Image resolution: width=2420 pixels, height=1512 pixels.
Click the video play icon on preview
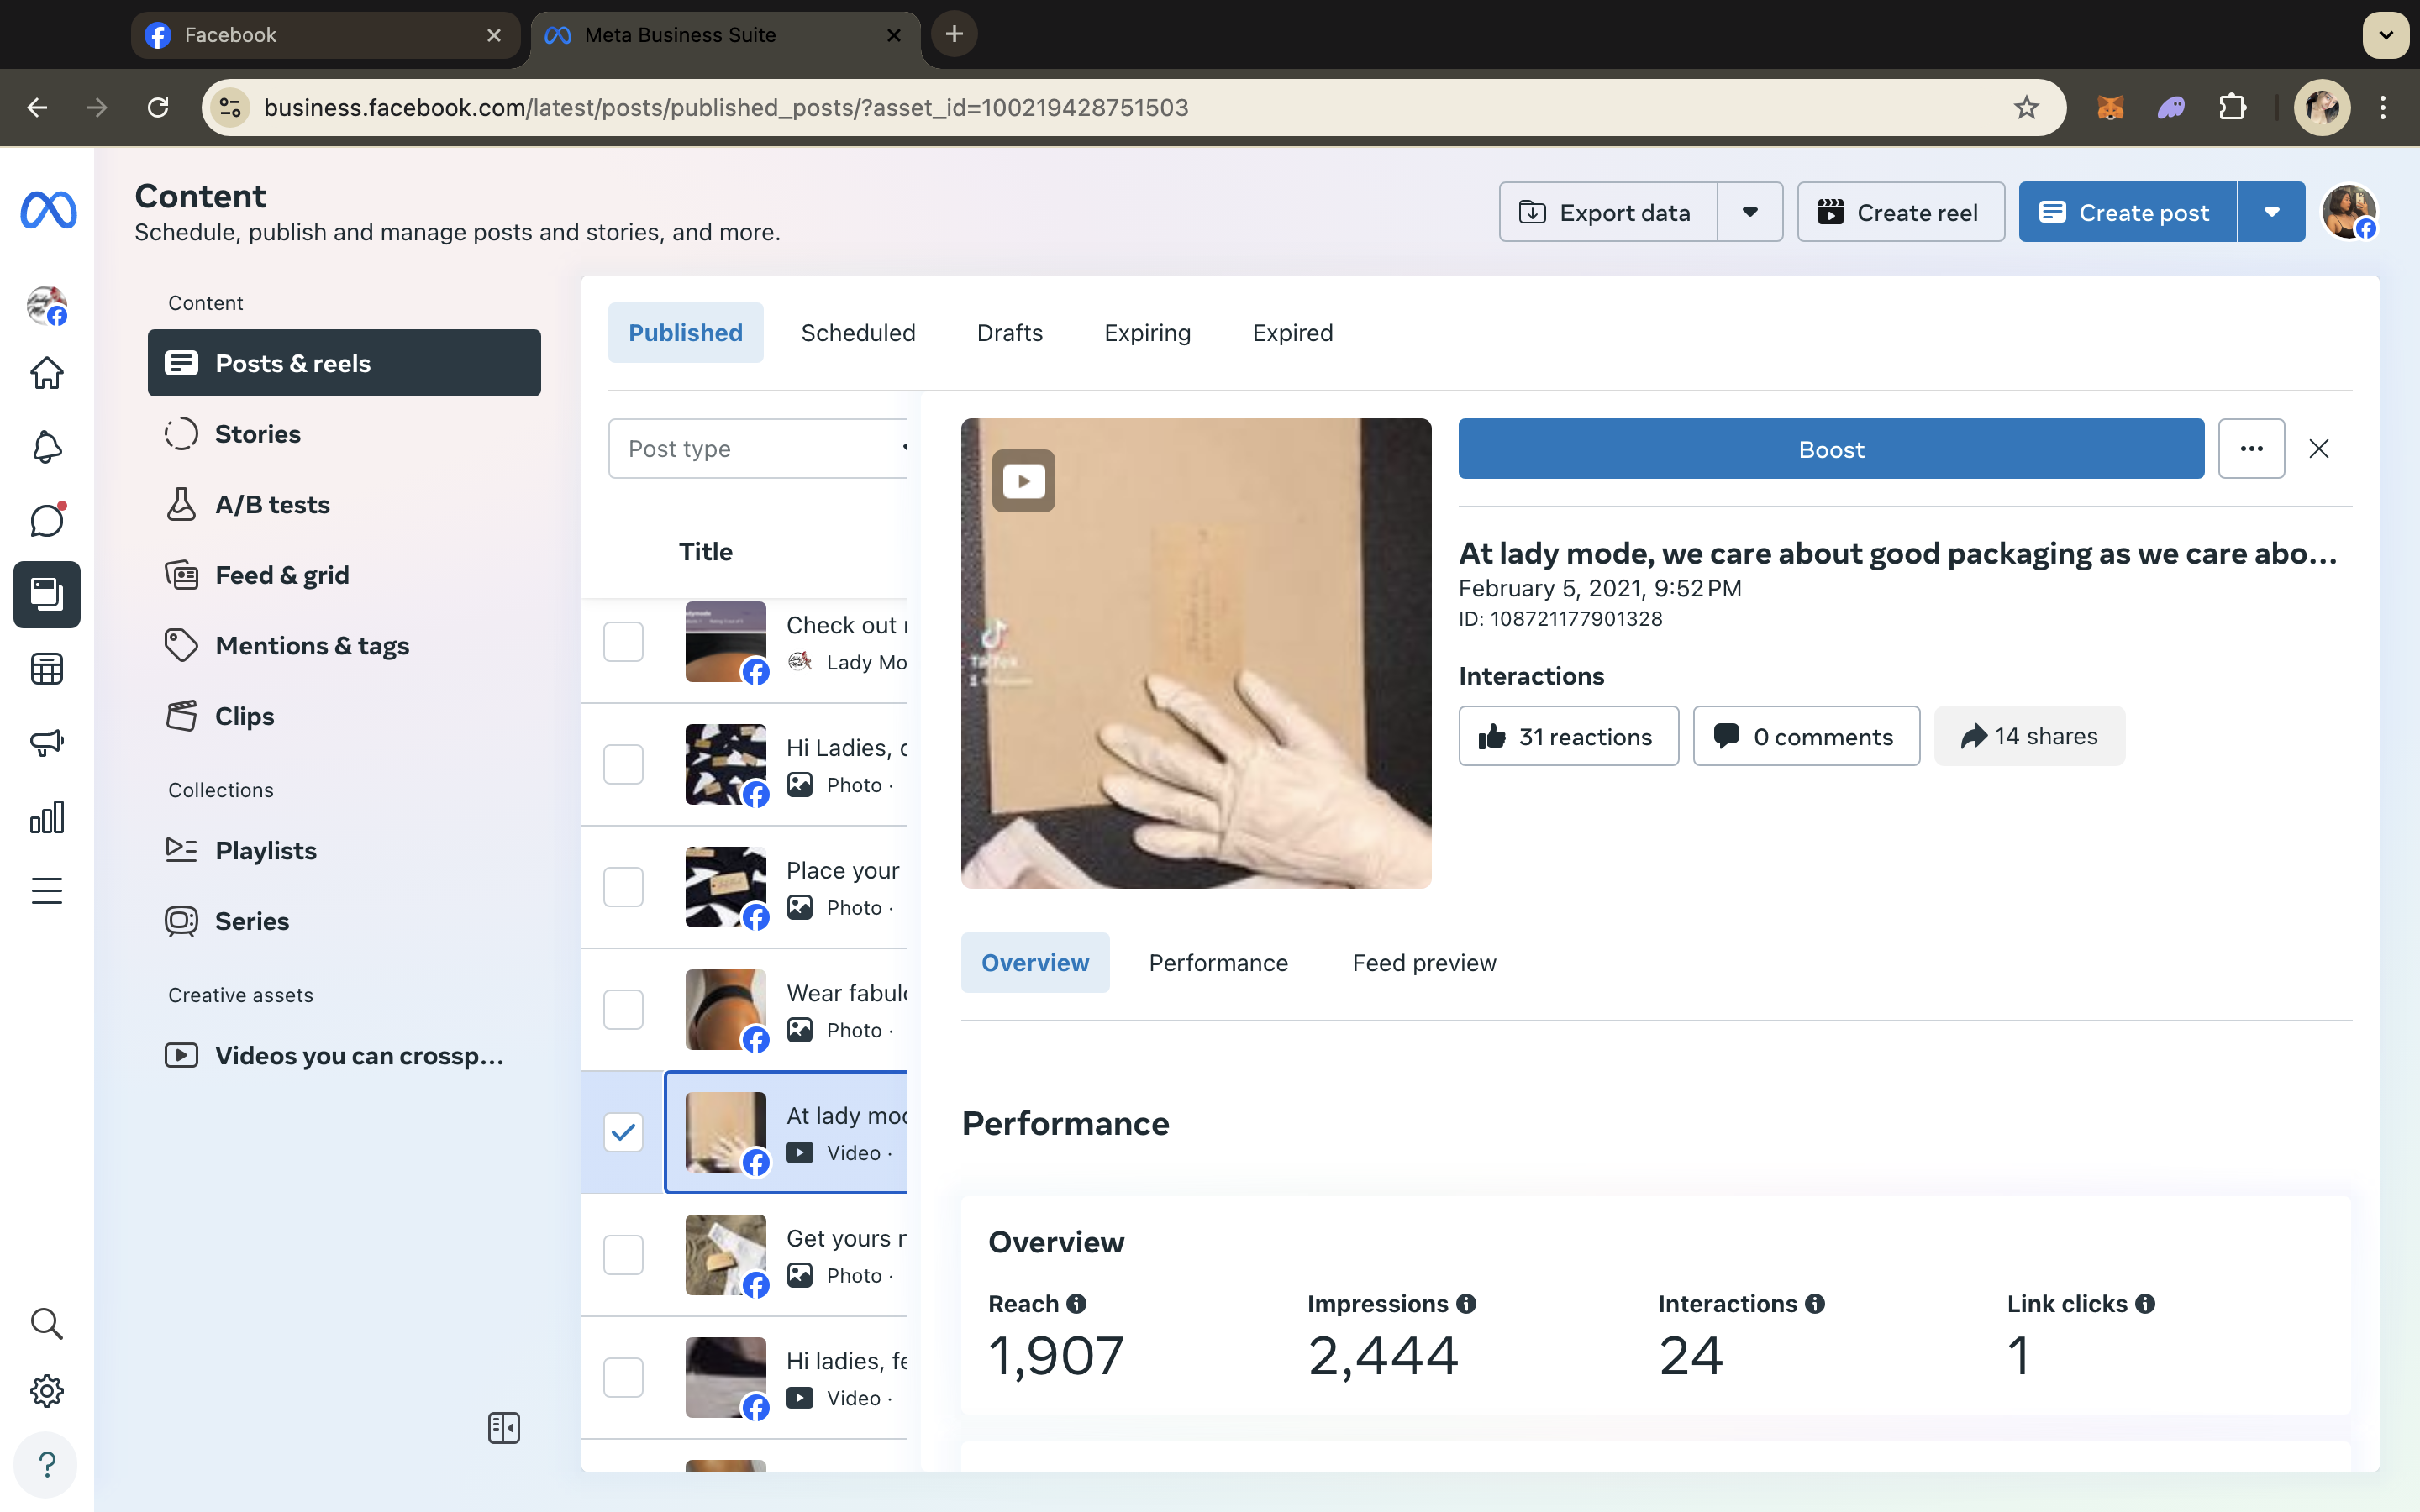(1023, 481)
